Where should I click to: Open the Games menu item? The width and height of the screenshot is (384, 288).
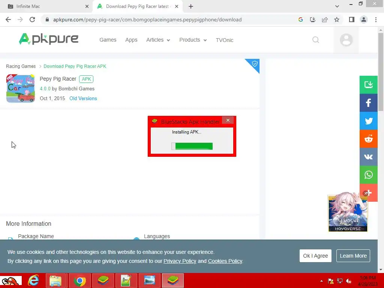[108, 40]
